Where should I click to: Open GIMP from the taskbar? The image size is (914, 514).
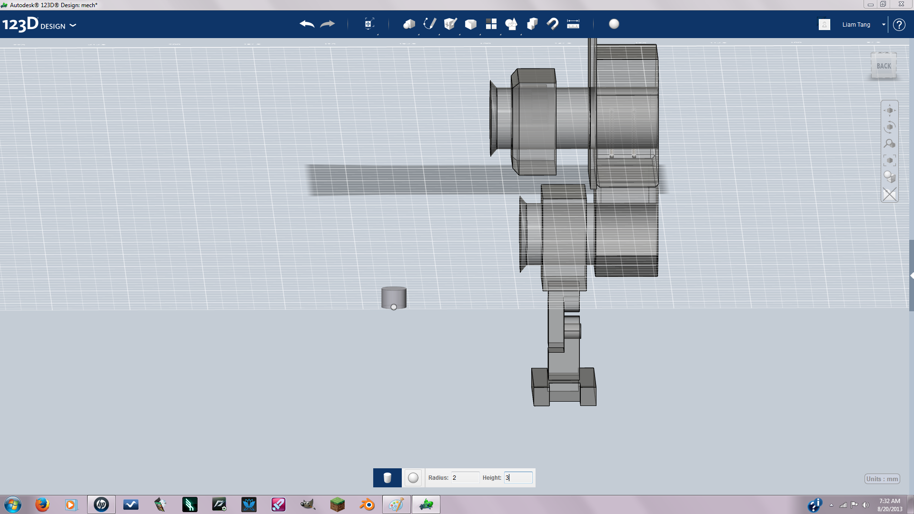[x=308, y=504]
